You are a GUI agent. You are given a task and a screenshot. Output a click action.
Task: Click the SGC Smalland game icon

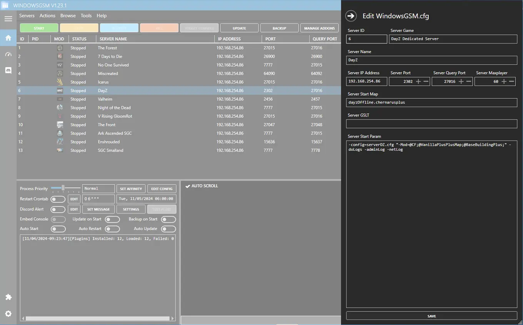[60, 150]
